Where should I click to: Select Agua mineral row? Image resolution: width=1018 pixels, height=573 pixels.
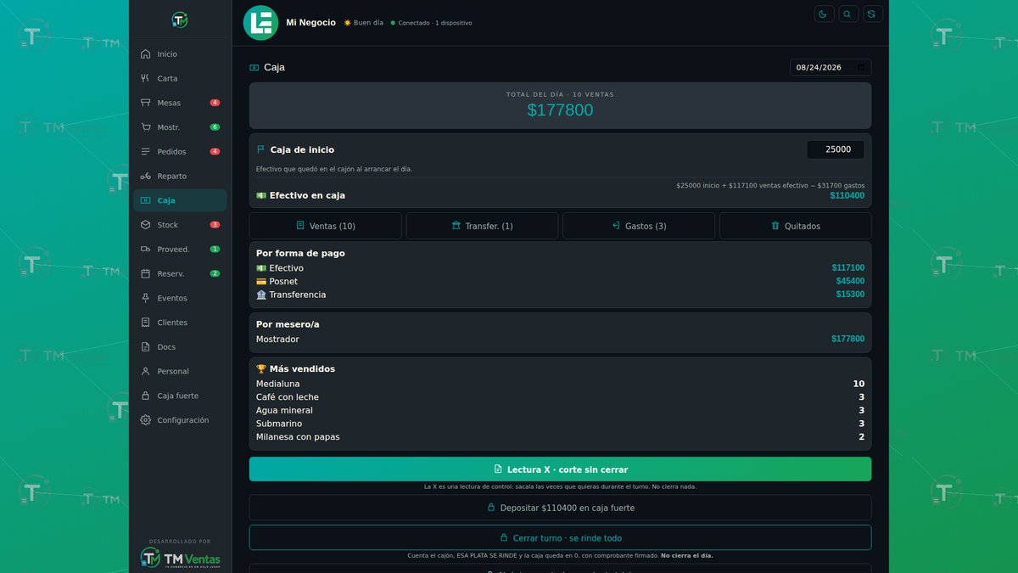560,411
